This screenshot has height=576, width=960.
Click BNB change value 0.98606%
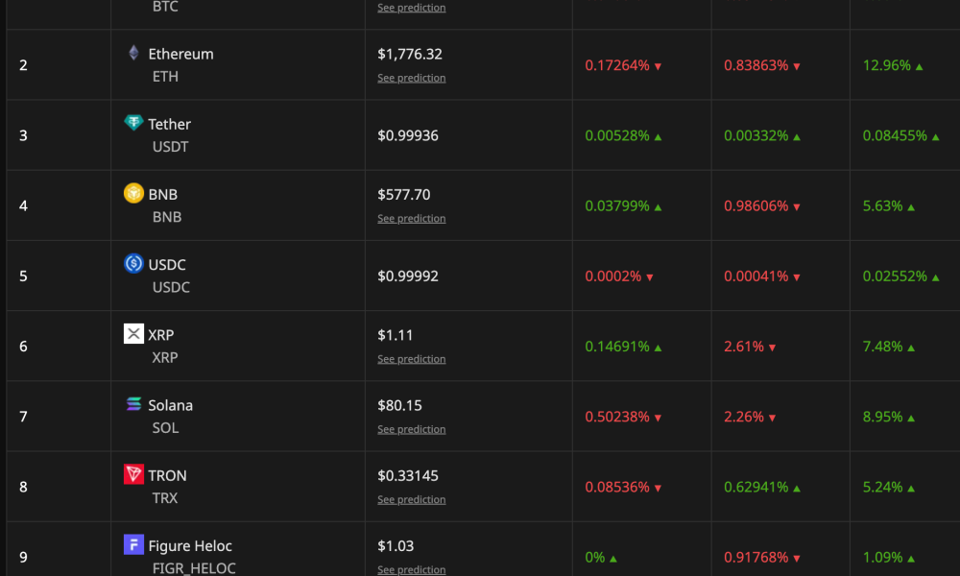coord(756,206)
